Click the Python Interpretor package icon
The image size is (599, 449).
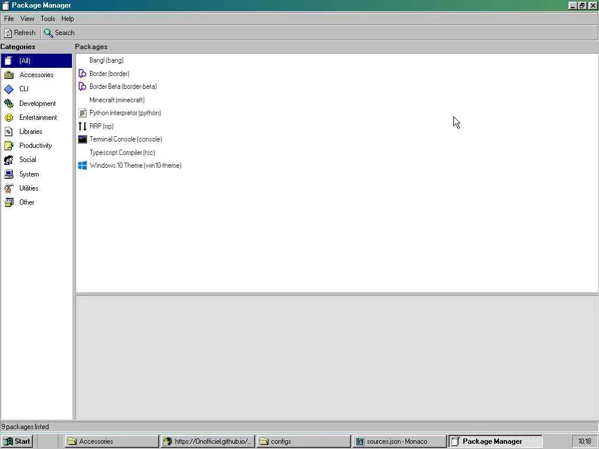82,113
